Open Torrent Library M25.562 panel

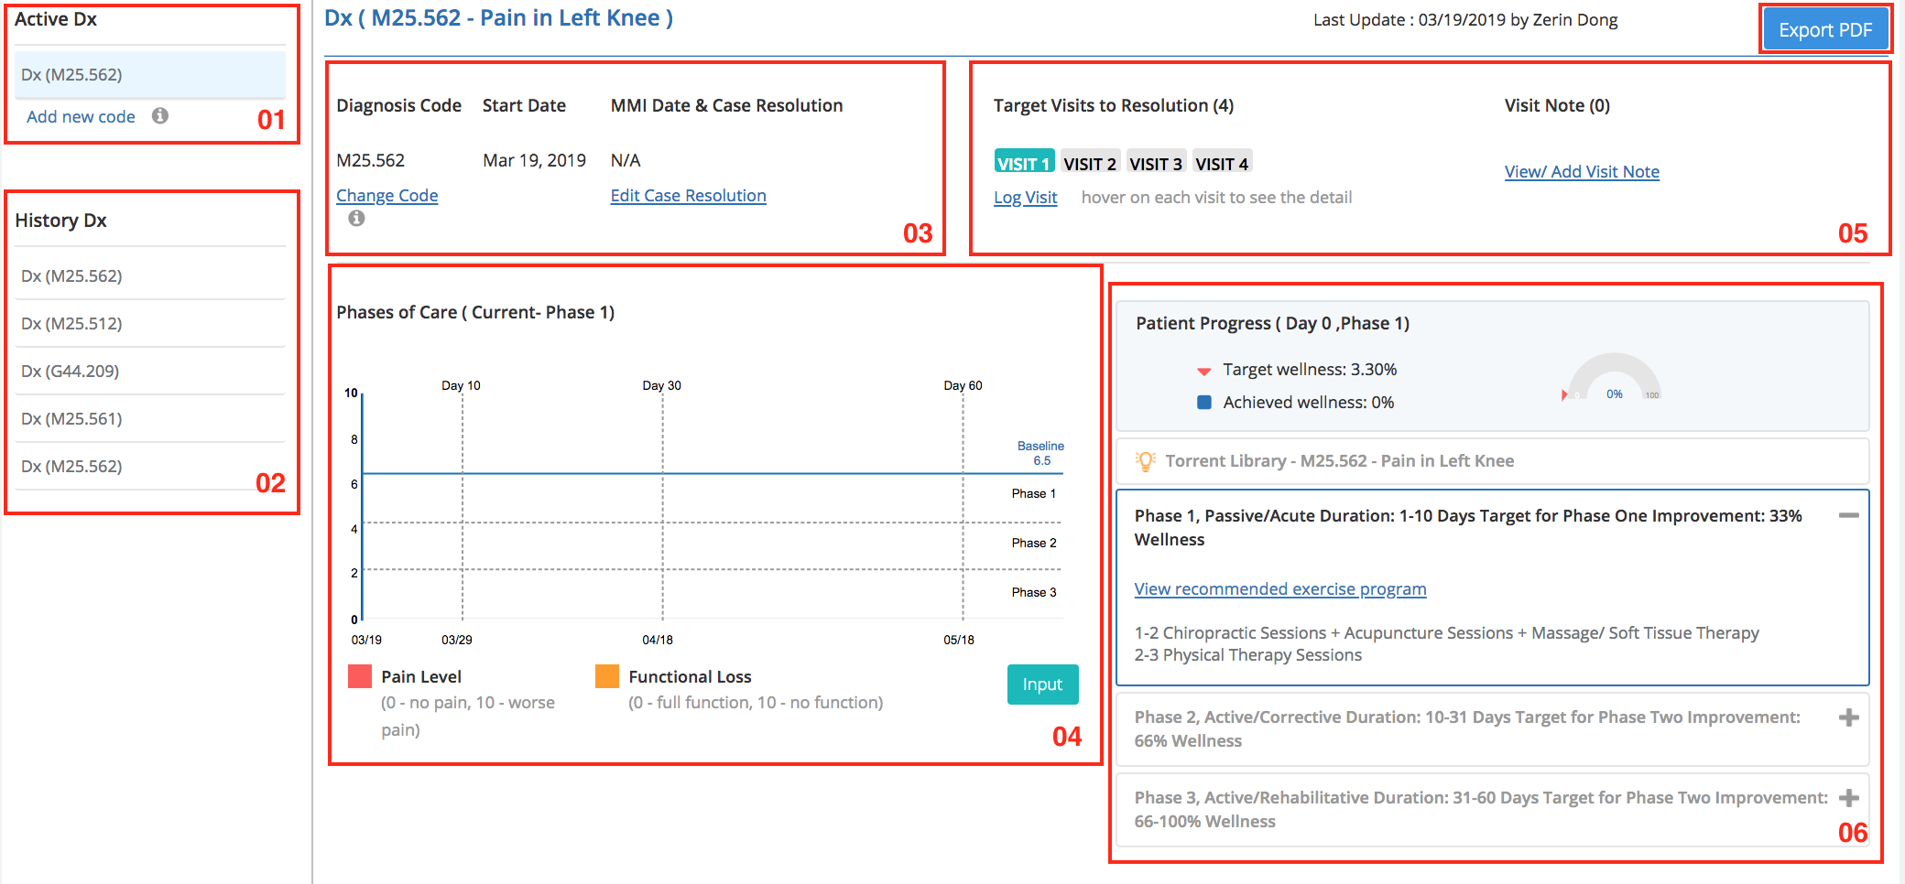click(x=1492, y=461)
